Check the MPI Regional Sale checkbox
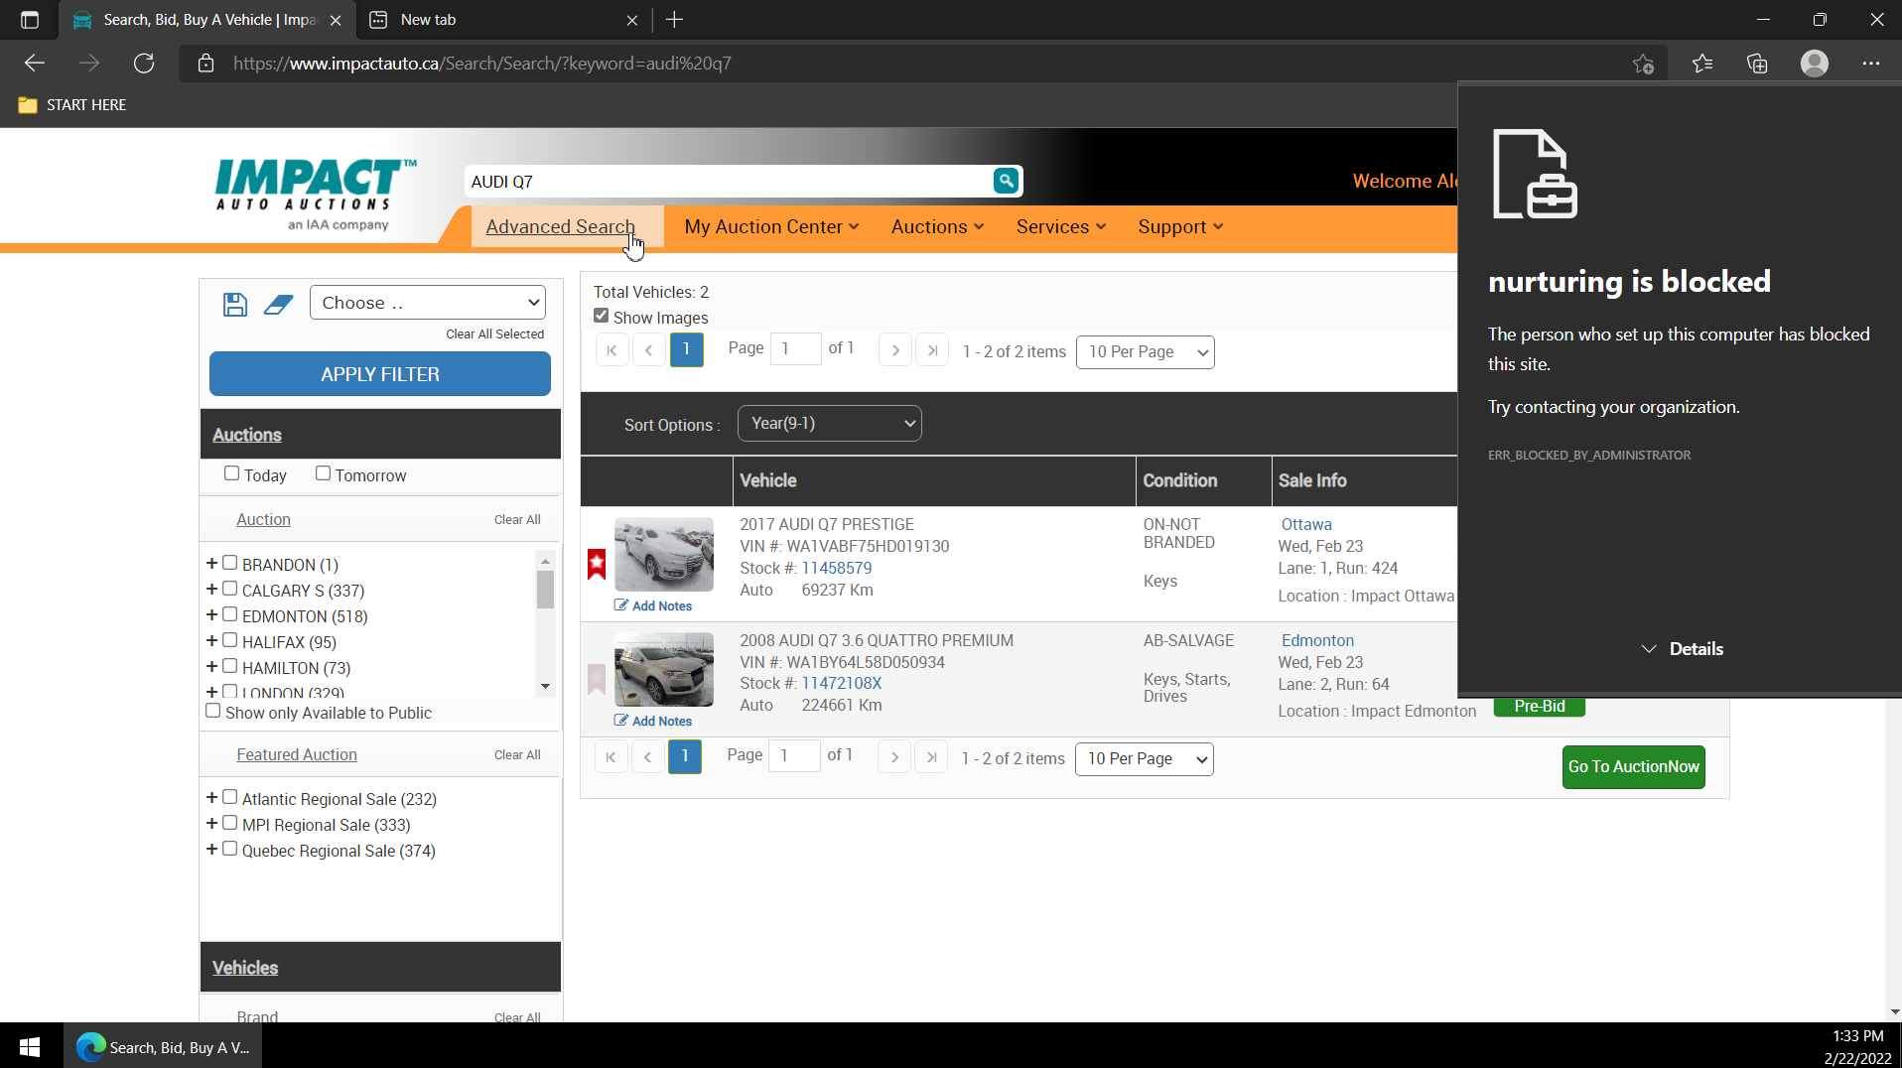 [230, 823]
